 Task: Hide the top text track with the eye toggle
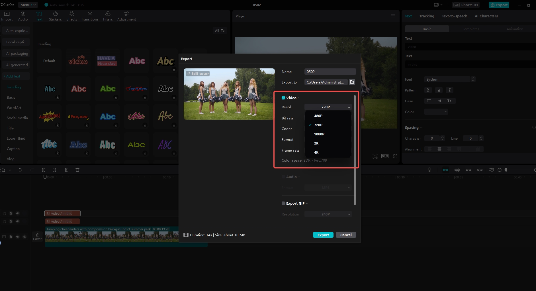[18, 213]
